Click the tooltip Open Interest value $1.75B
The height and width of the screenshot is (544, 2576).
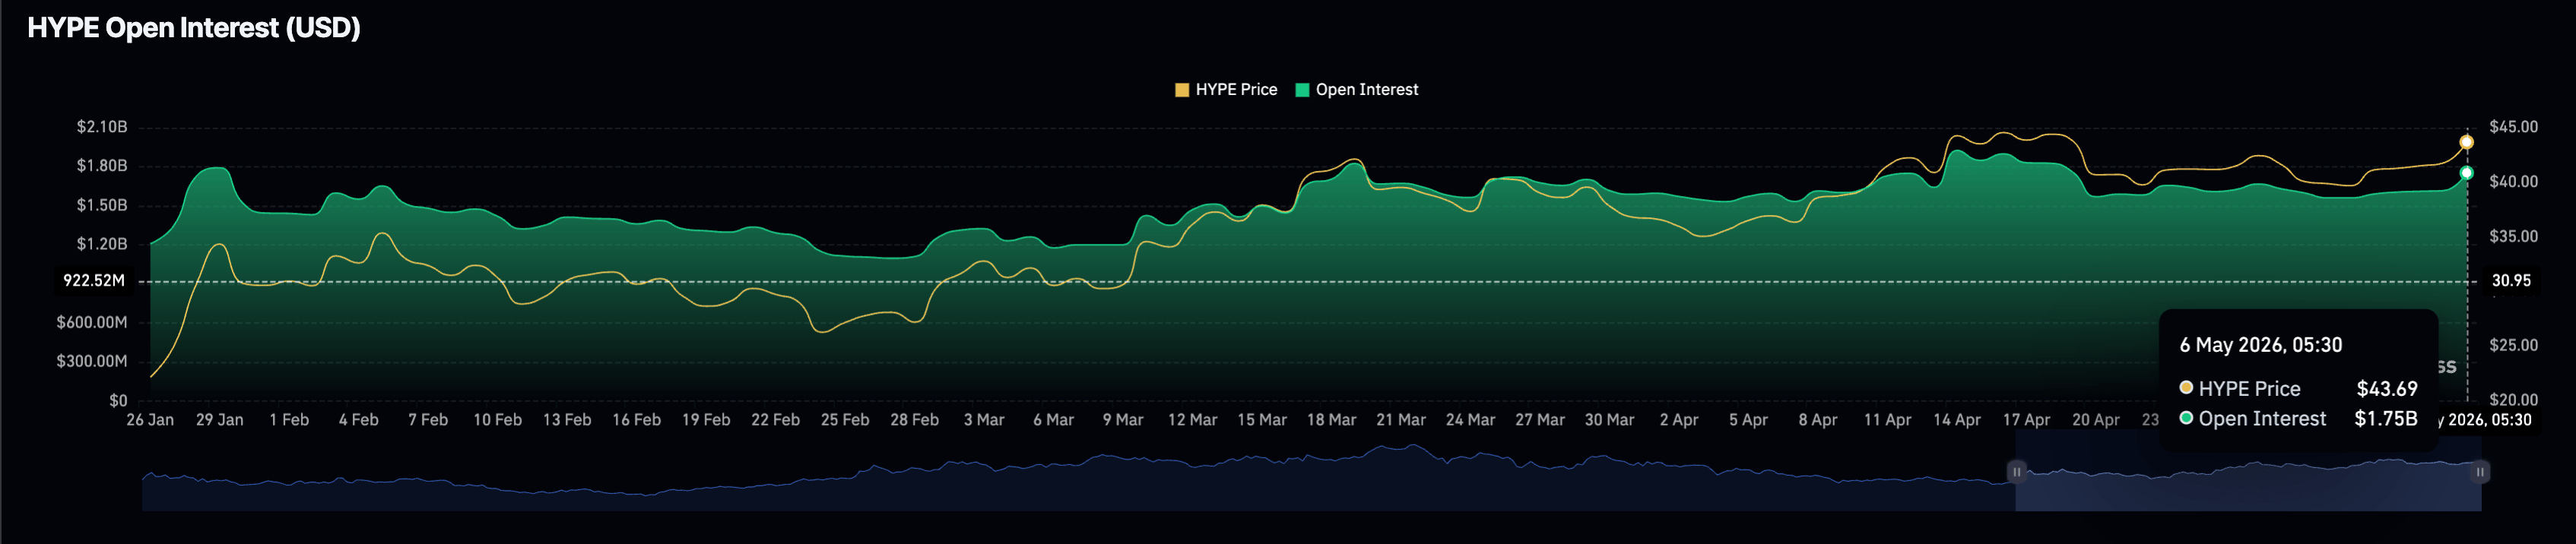tap(2386, 419)
